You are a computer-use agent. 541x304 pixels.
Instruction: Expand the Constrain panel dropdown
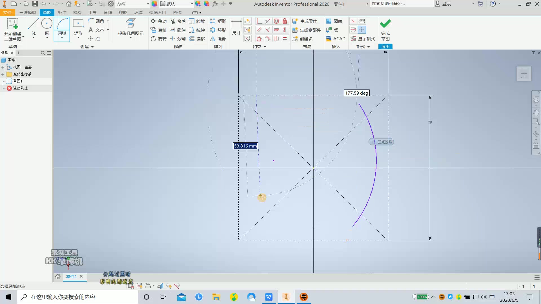point(265,47)
